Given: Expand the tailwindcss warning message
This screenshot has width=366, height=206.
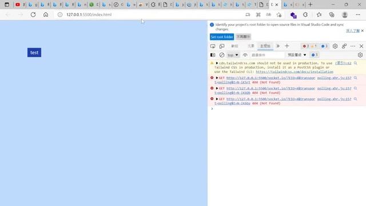Looking at the screenshot, I should tap(217, 63).
